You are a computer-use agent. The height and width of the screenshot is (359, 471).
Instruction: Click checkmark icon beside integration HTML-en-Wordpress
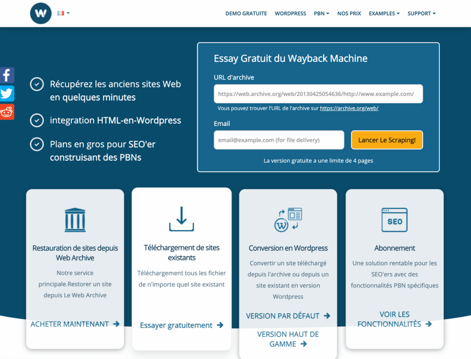pyautogui.click(x=37, y=120)
